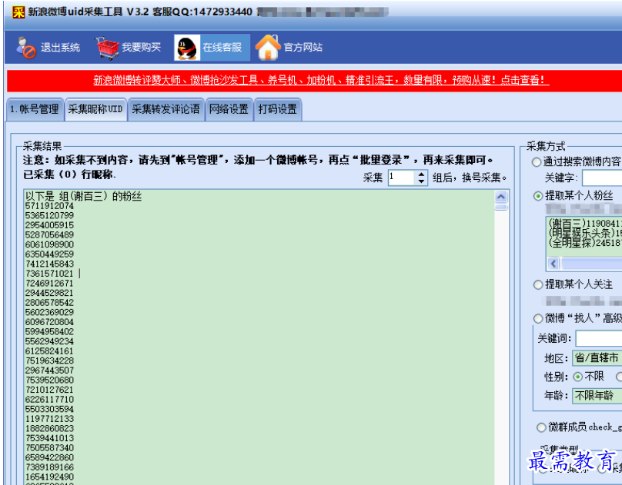This screenshot has width=622, height=485.
Task: Click results list scroll up arrow
Action: (501, 197)
